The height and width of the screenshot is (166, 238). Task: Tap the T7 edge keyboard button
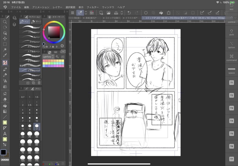pos(231,159)
